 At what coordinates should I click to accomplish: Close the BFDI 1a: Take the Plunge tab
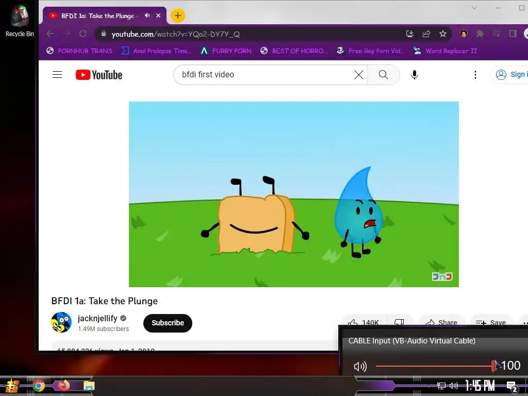(x=158, y=15)
